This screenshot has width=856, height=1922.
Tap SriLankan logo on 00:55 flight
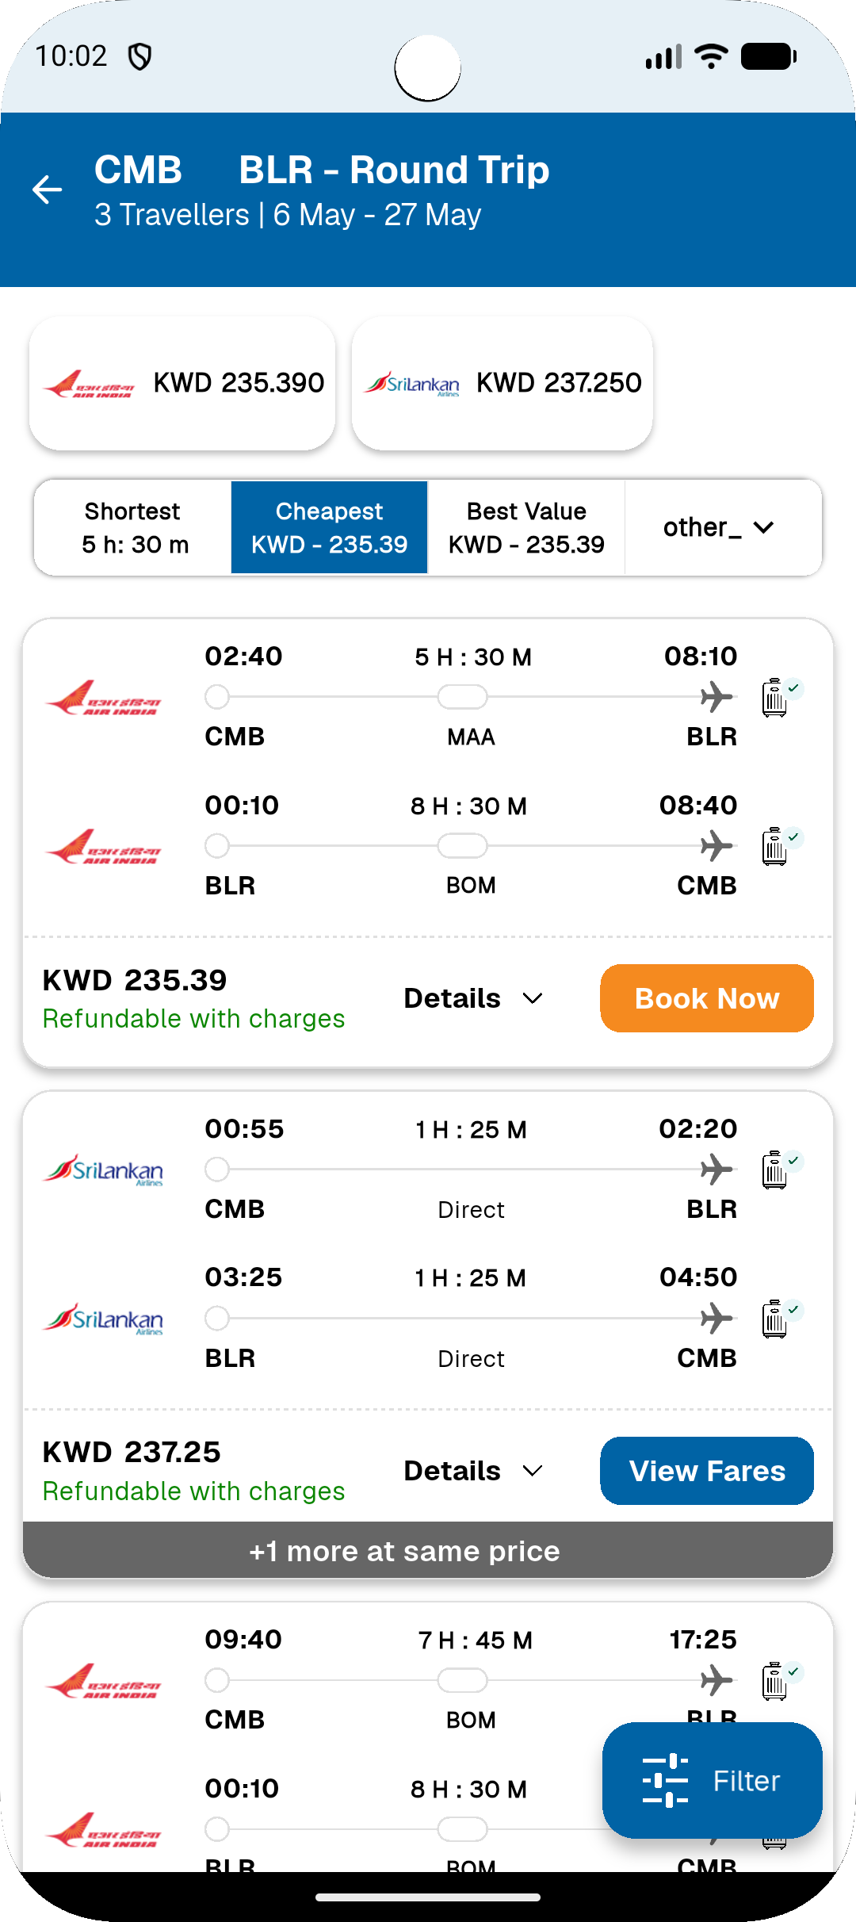coord(104,1170)
